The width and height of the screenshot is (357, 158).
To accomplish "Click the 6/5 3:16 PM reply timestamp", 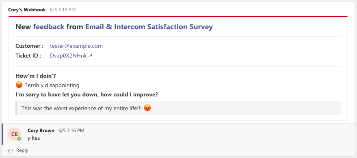I will coord(71,130).
